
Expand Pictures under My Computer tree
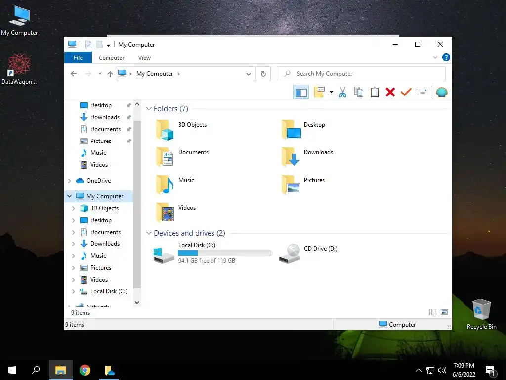coord(74,268)
